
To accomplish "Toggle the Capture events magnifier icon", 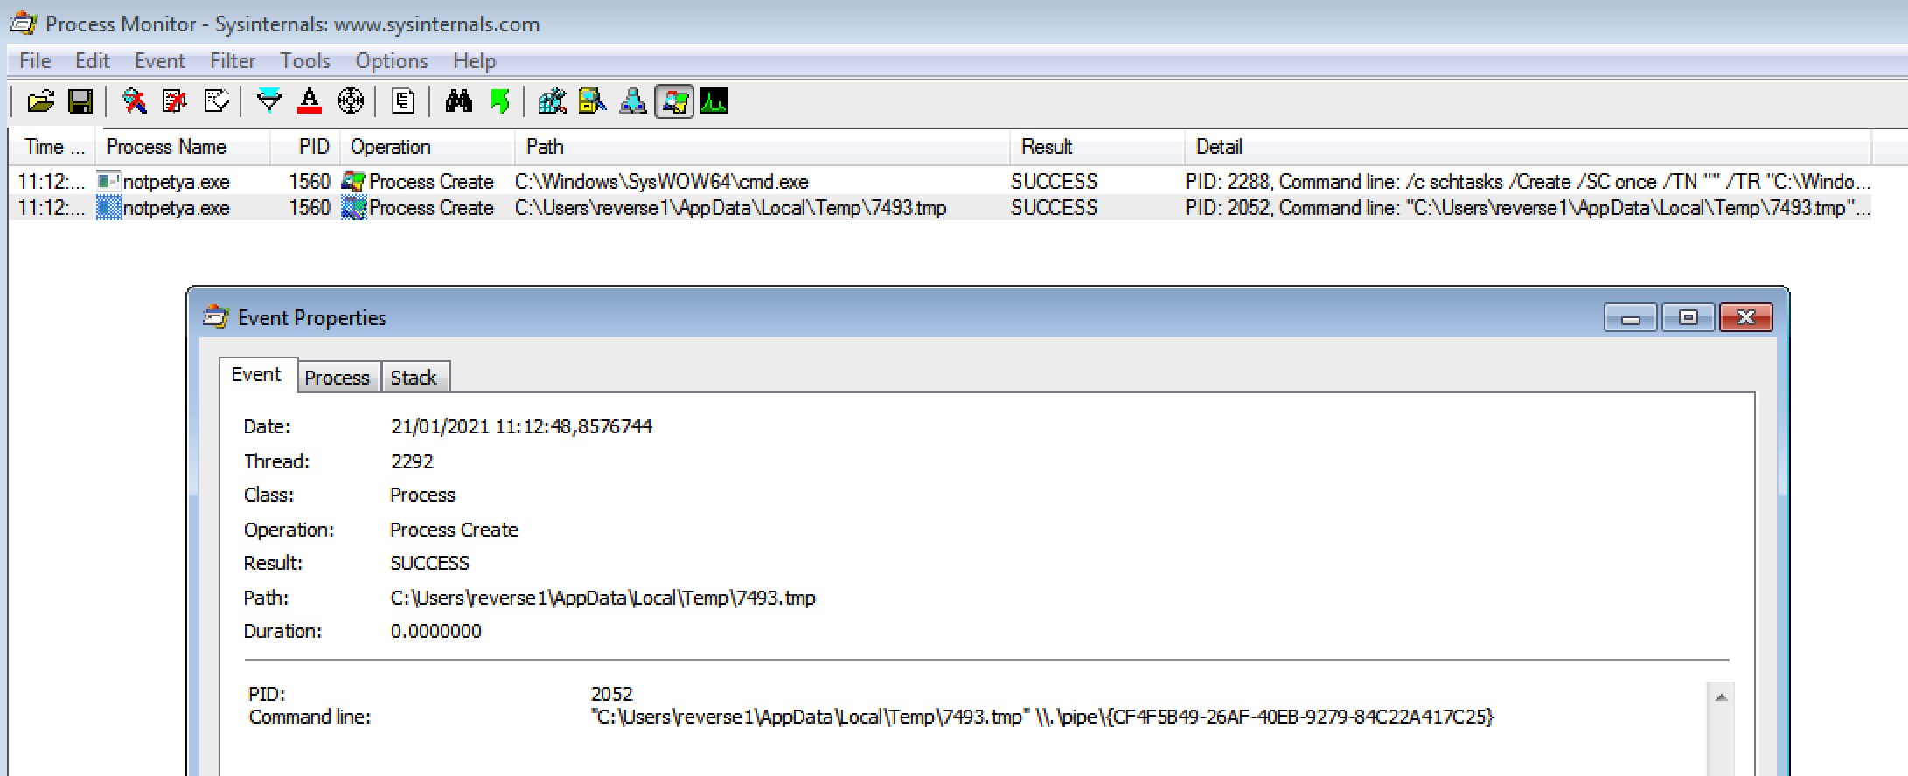I will click(134, 102).
